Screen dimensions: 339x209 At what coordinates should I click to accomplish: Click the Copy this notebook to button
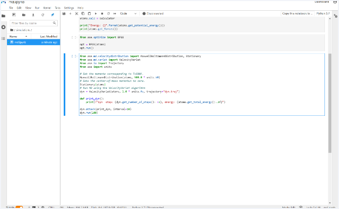click(297, 13)
